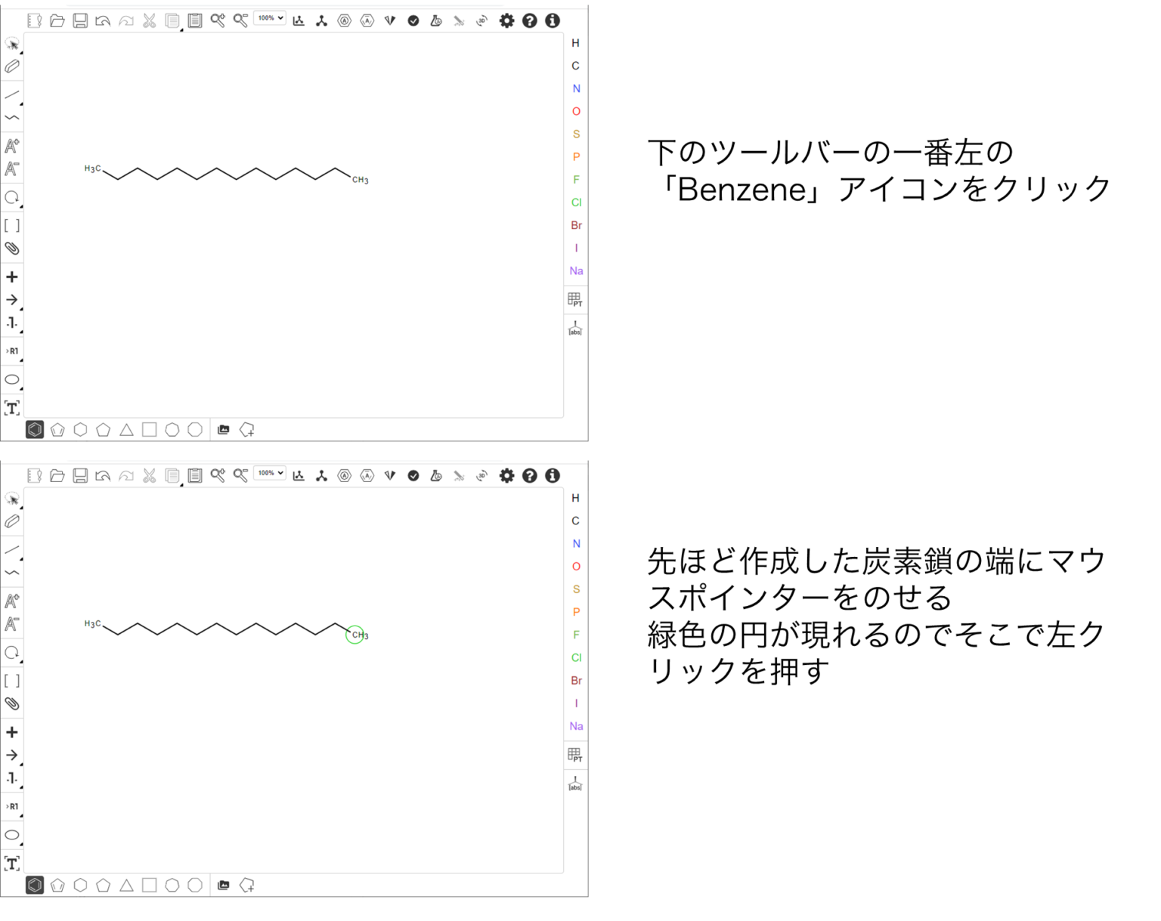This screenshot has height=921, width=1161.
Task: Pick the Oxygen atom button in bottom editor
Action: pos(576,567)
